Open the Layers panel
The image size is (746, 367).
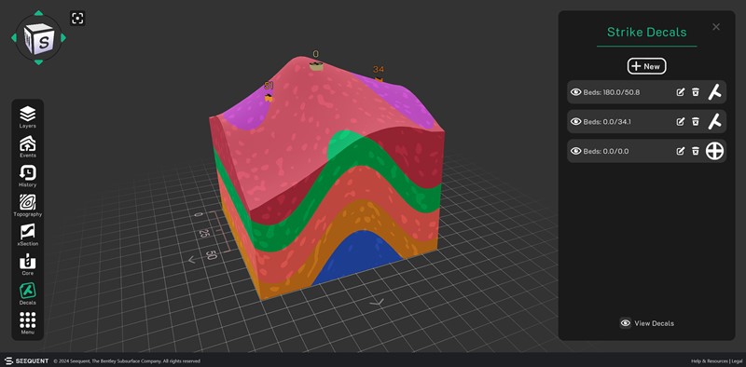[28, 117]
